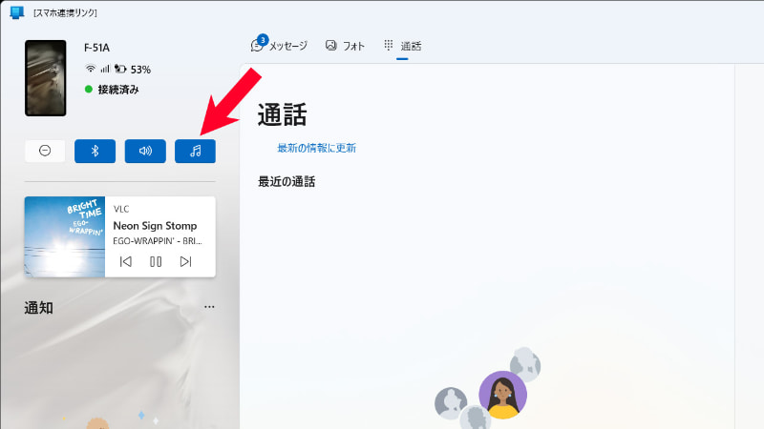Click the スマホ連携リンク app icon in title bar
Viewport: 764px width, 429px height.
pos(16,12)
